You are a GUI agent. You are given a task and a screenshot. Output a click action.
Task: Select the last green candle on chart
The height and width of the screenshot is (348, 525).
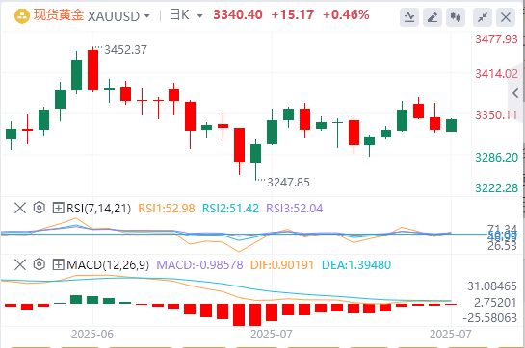coord(452,125)
